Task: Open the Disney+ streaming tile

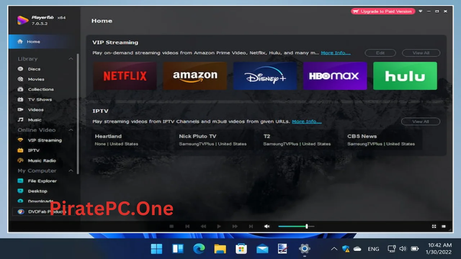Action: (265, 76)
